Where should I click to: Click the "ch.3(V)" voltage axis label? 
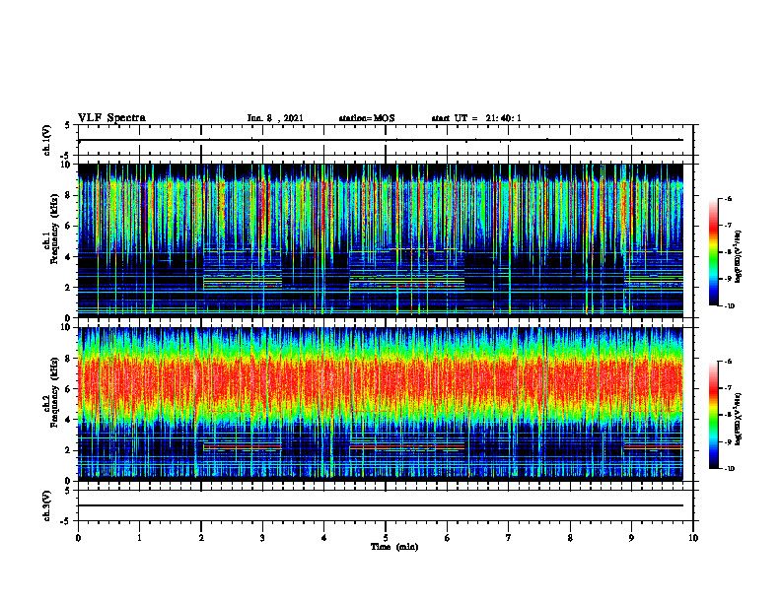pos(47,505)
